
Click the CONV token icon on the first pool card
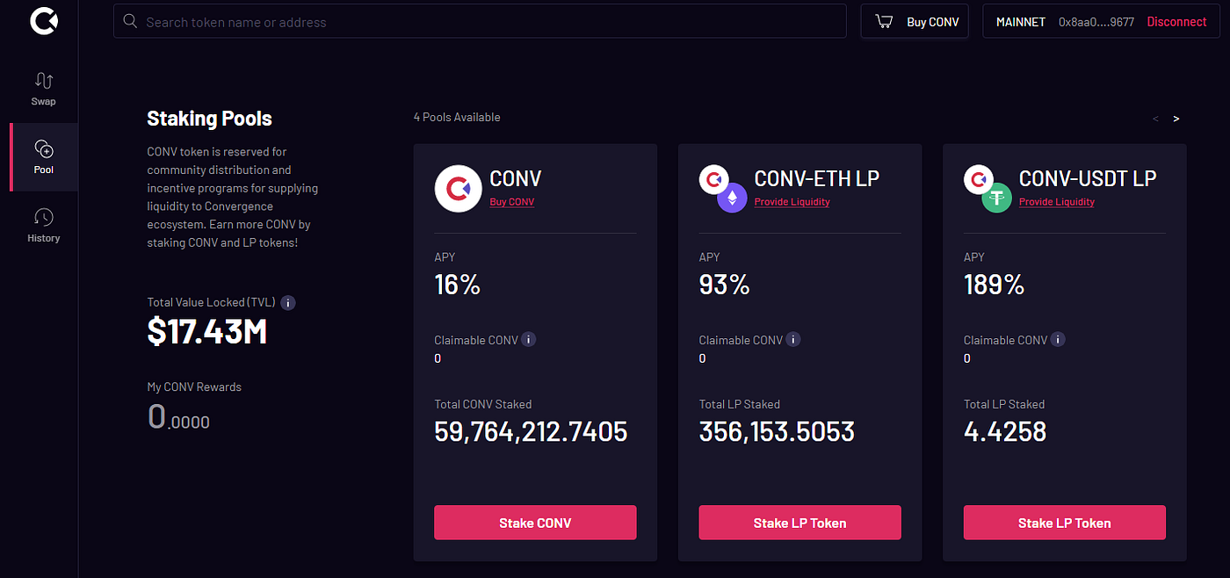coord(458,188)
